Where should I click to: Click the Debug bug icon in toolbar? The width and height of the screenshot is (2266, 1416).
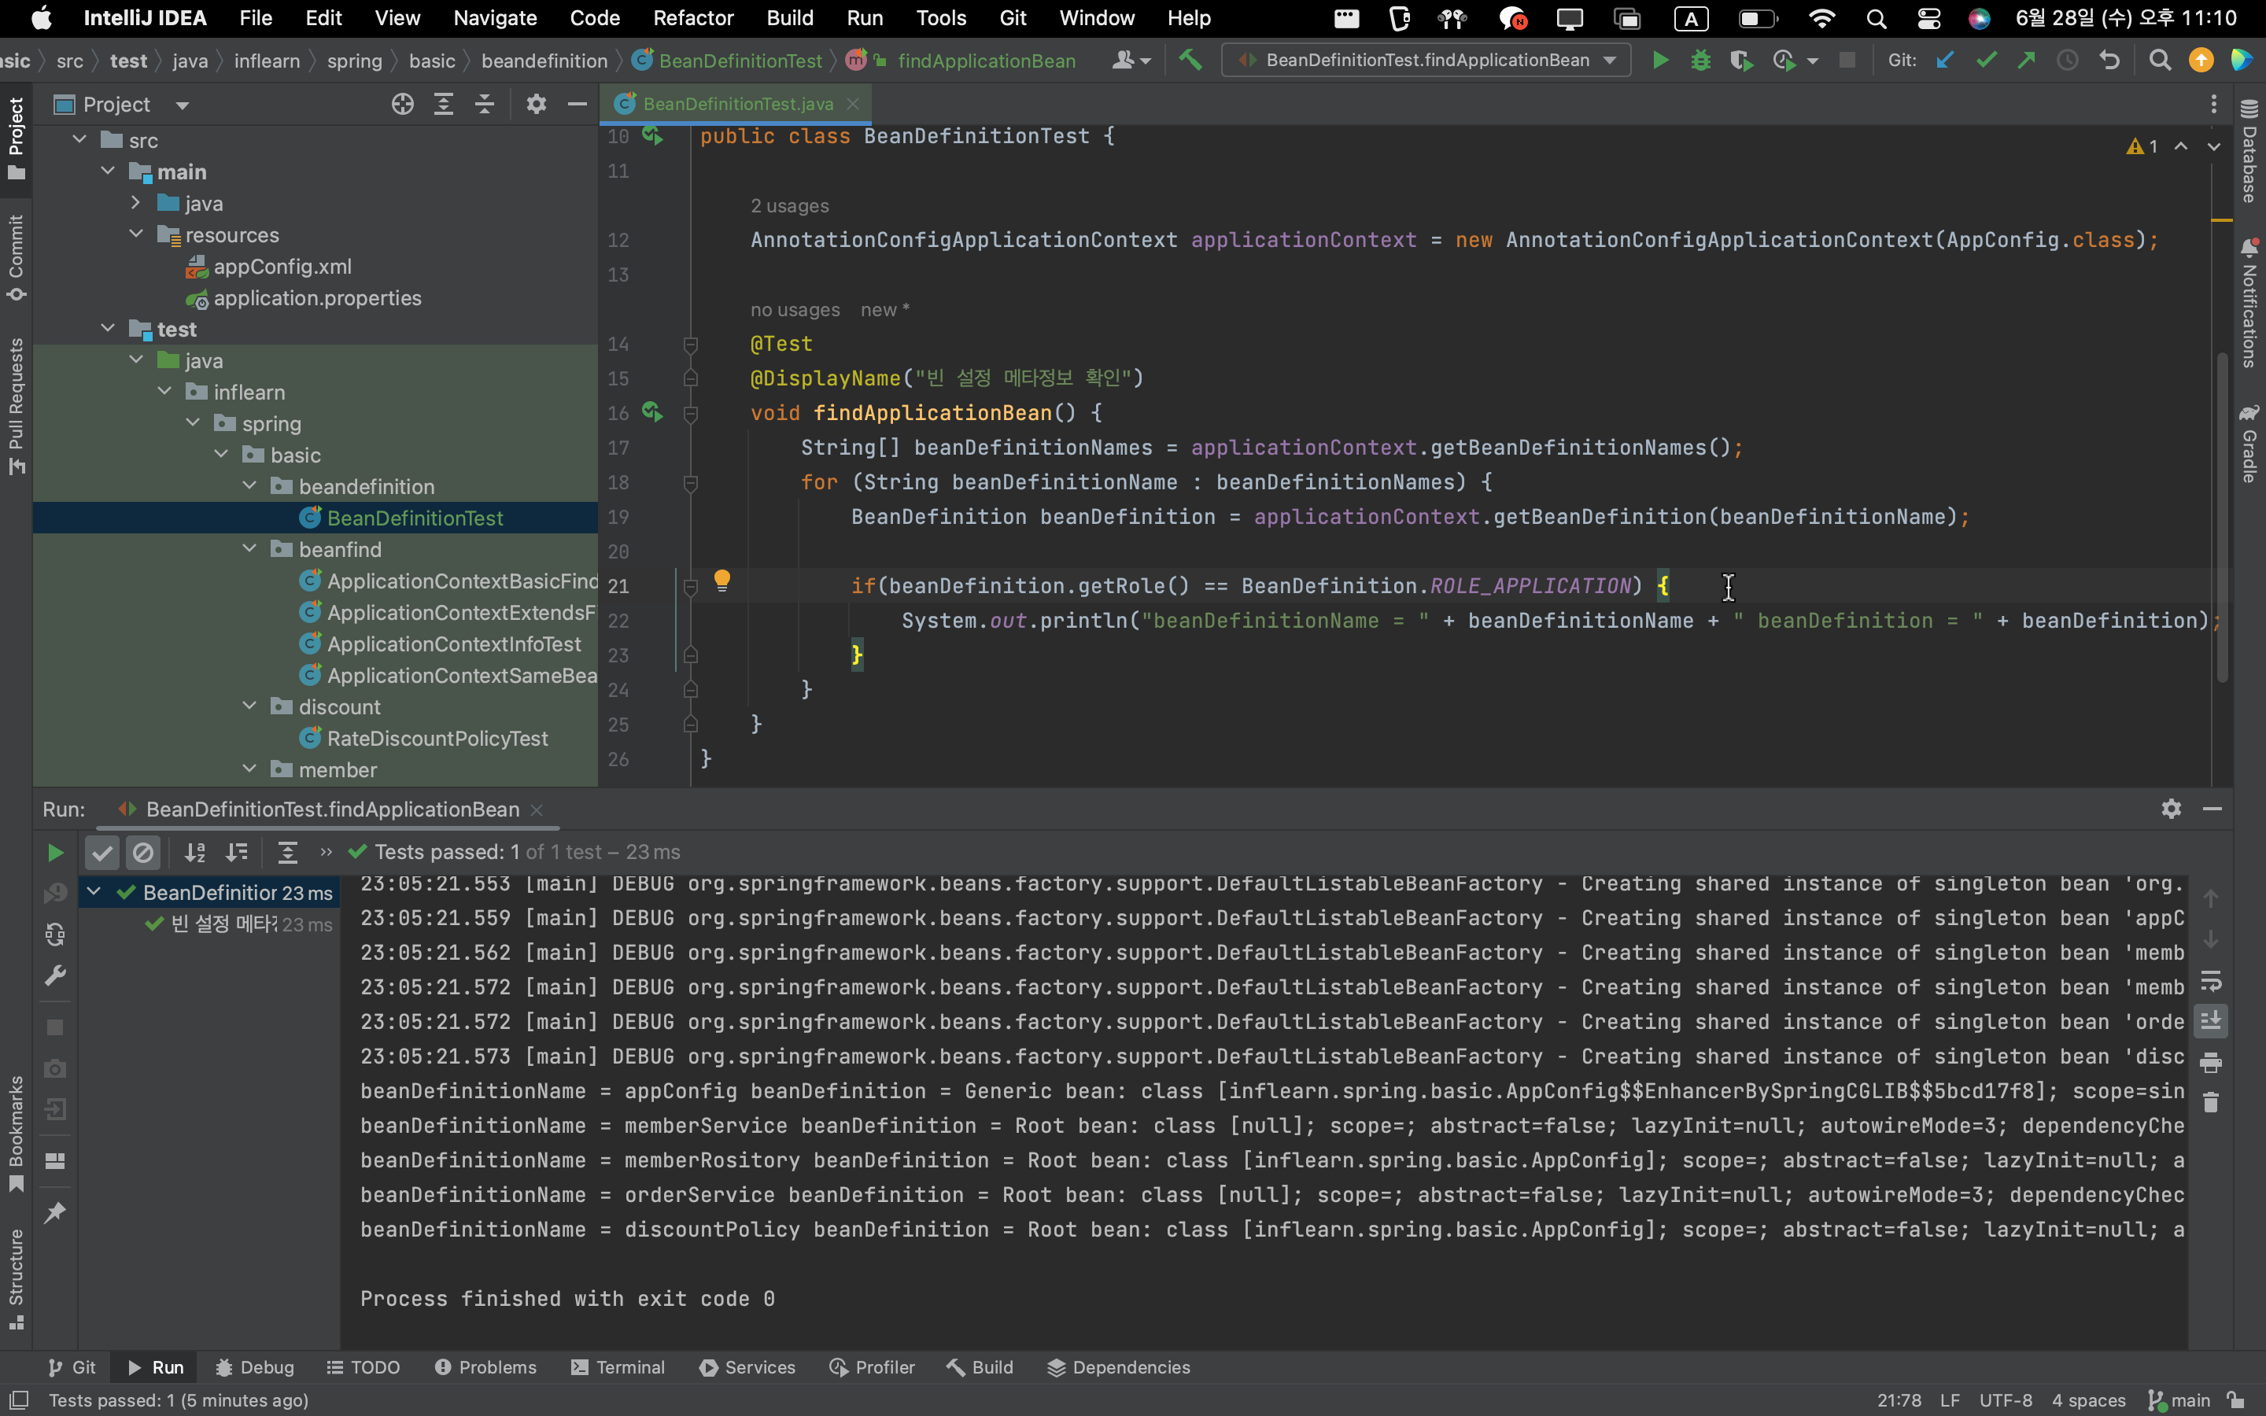tap(1700, 61)
